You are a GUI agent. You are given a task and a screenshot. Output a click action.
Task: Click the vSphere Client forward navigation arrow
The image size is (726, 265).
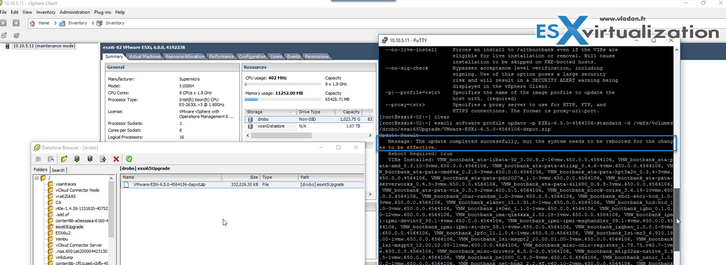click(18, 23)
